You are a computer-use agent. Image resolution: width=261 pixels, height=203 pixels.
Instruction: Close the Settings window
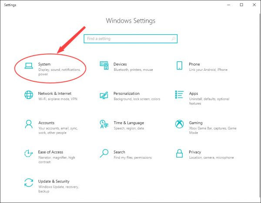(254, 5)
